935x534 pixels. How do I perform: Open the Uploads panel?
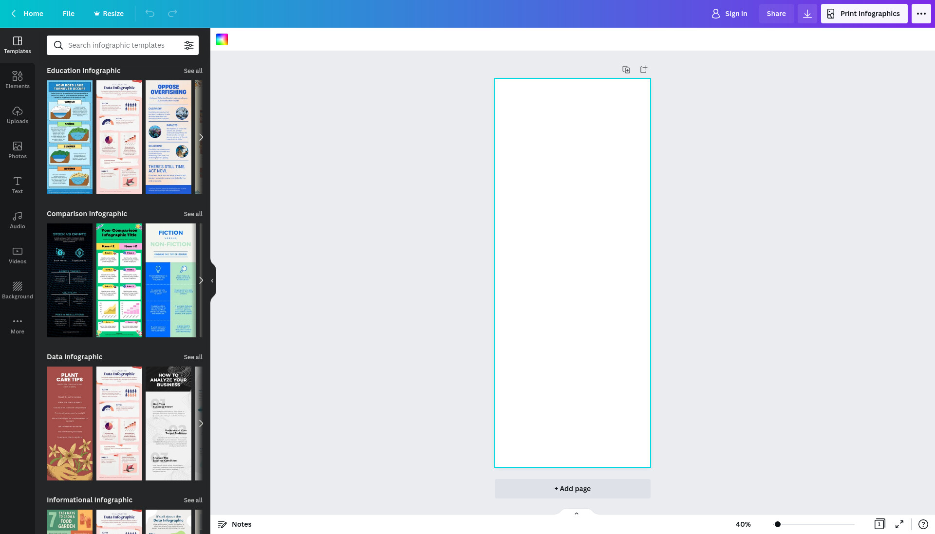pyautogui.click(x=18, y=115)
